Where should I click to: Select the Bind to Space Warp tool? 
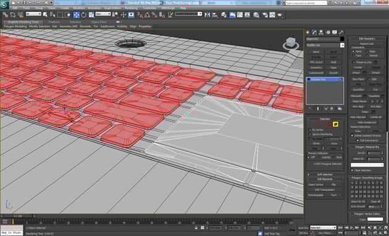(20, 15)
